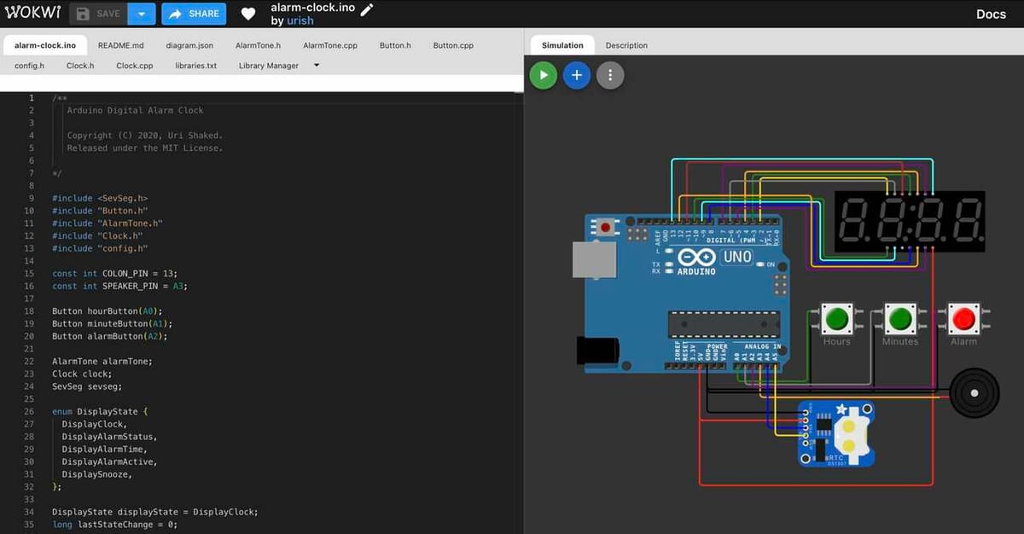Image resolution: width=1024 pixels, height=534 pixels.
Task: Open the save options dropdown arrow
Action: pos(142,14)
